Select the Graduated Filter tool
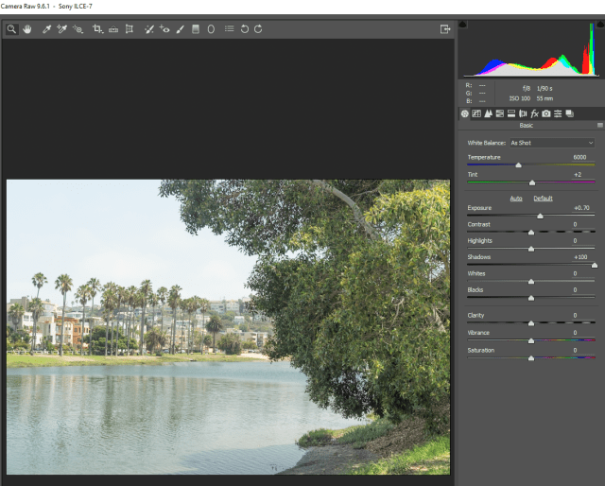 (x=196, y=29)
